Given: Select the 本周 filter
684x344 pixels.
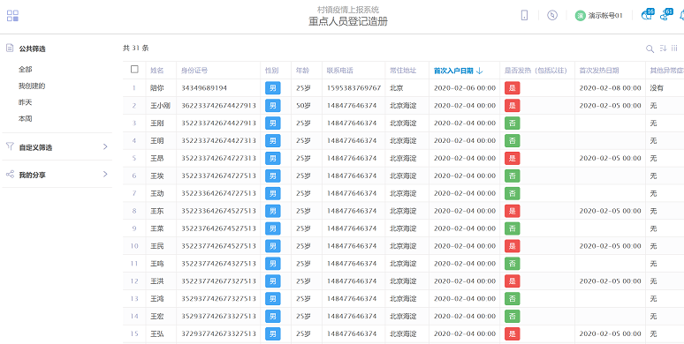Looking at the screenshot, I should point(26,118).
